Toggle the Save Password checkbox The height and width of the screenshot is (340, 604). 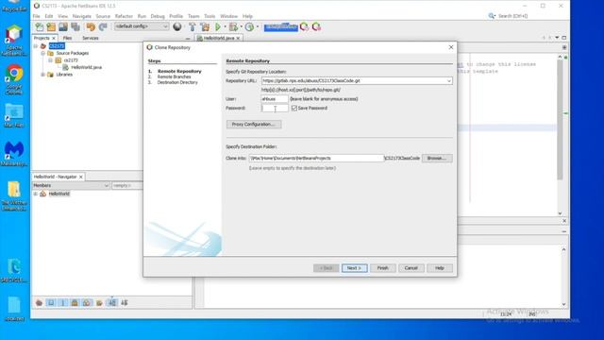(x=294, y=108)
